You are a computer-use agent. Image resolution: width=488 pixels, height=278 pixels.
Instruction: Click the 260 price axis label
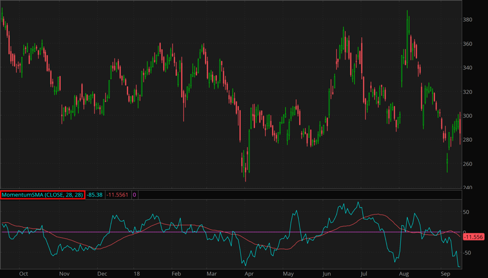point(468,164)
